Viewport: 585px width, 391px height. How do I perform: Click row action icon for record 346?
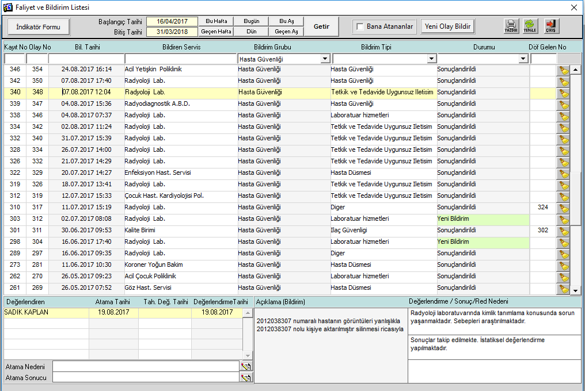coord(564,70)
